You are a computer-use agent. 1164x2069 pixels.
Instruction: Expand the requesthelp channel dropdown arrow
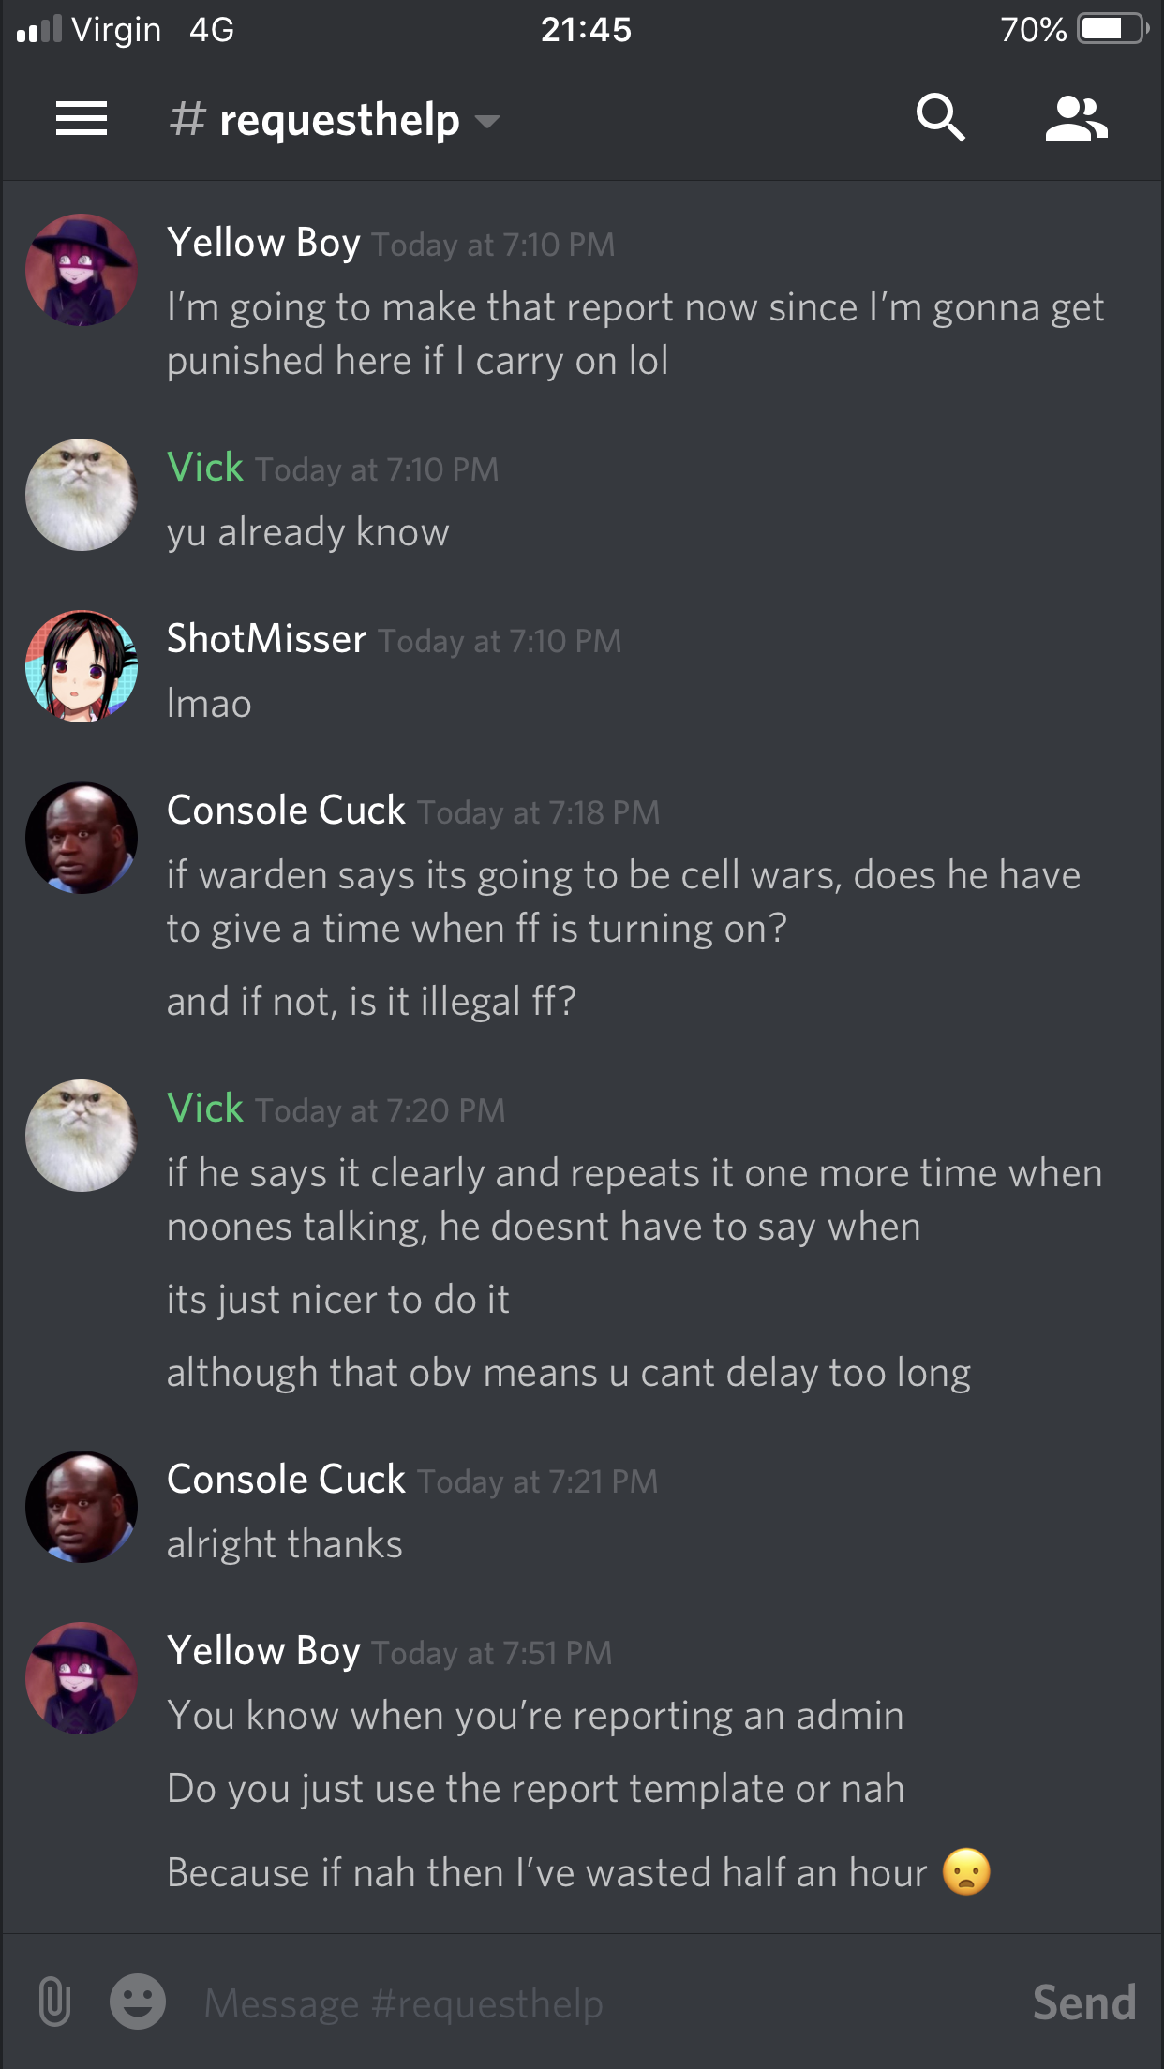tap(486, 121)
